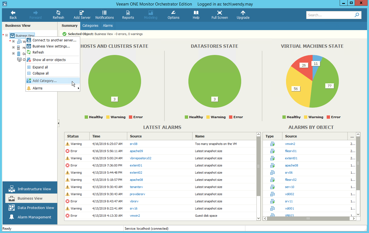The height and width of the screenshot is (233, 369).
Task: Choose Add Category from the context menu
Action: coord(53,81)
